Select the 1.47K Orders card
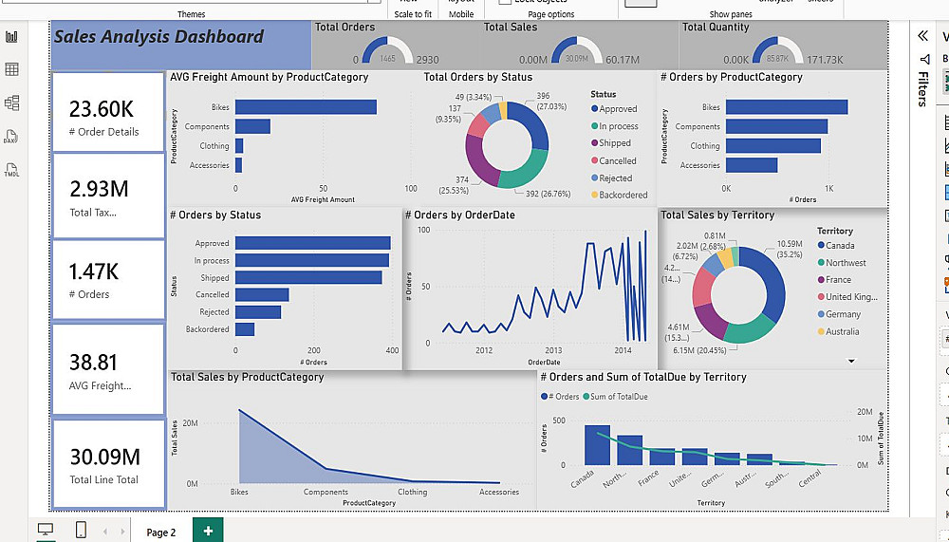The height and width of the screenshot is (542, 949). (x=108, y=279)
